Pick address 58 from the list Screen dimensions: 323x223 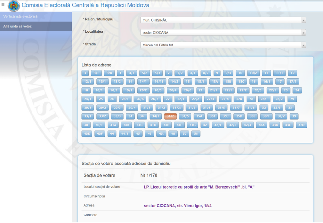pyautogui.click(x=196, y=134)
